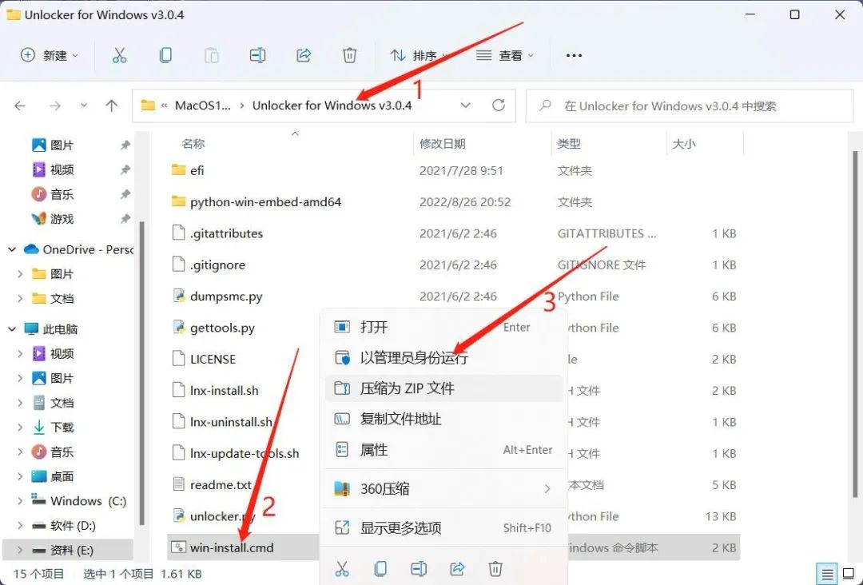
Task: Collapse the OneDrive tree node
Action: (11, 249)
